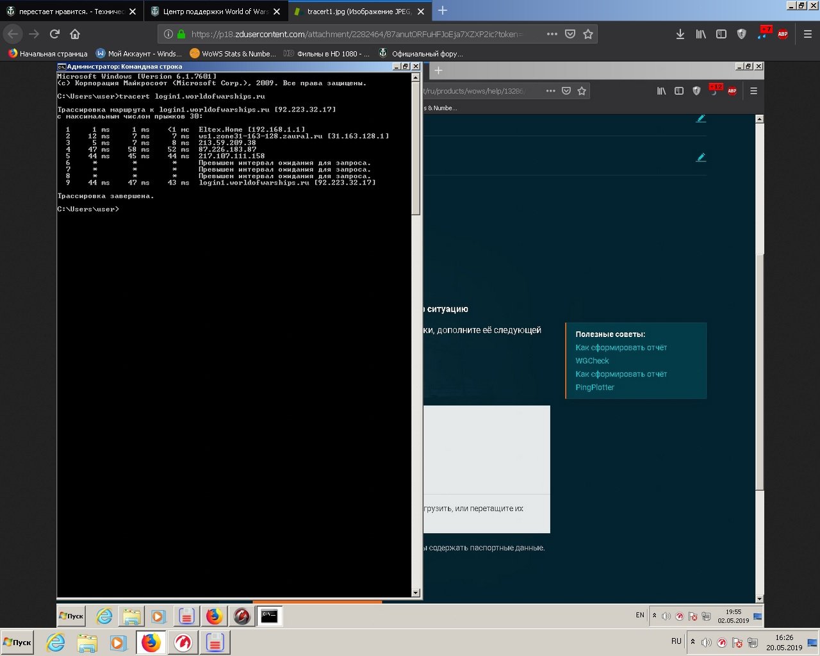Viewport: 820px width, 656px height.
Task: Reload page with the refresh icon
Action: [55, 34]
